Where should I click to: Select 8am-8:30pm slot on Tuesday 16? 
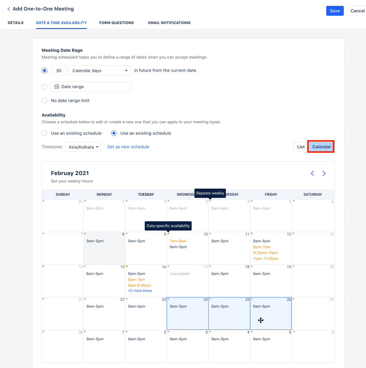pyautogui.click(x=139, y=285)
